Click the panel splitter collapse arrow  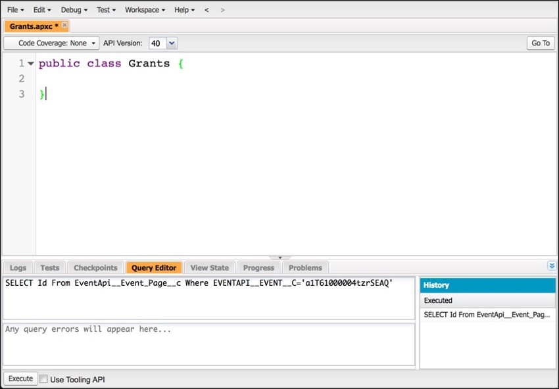[x=280, y=257]
